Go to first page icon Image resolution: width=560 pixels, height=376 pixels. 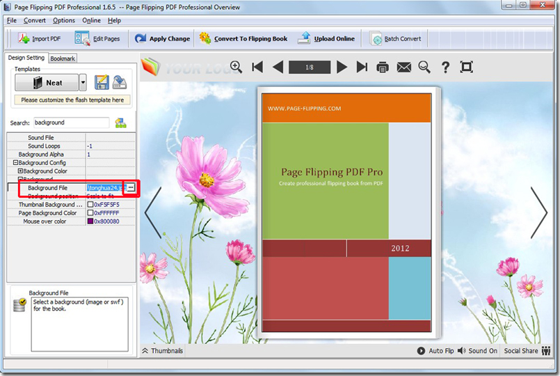[257, 67]
